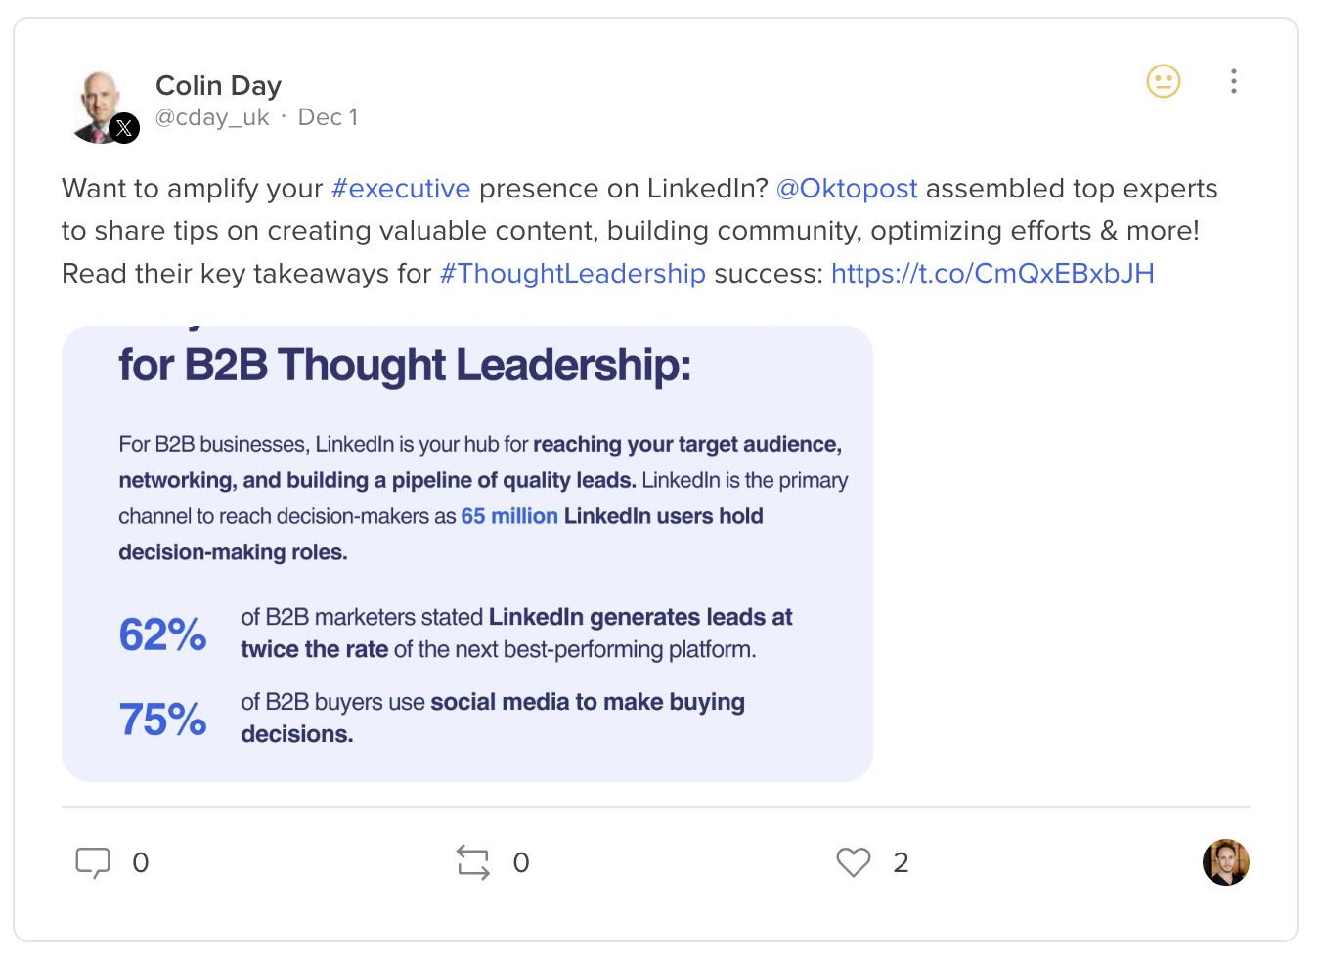
Task: Change the neutral sentiment face icon
Action: pos(1164,81)
